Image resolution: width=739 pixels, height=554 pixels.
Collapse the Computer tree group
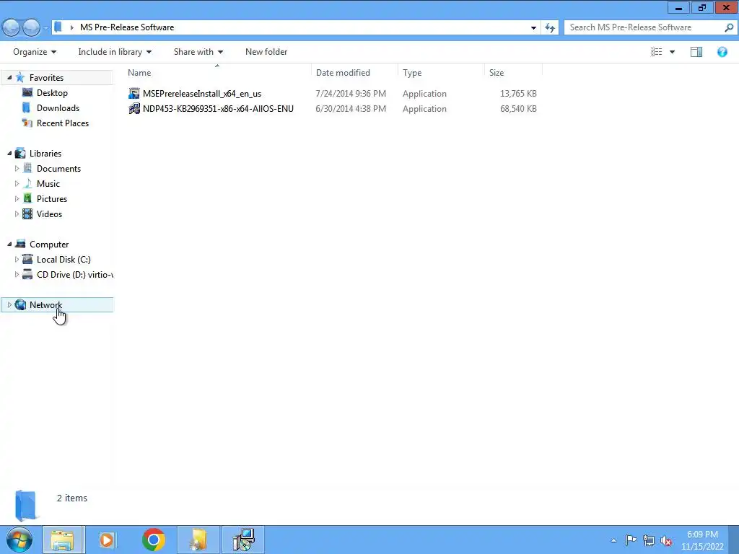pos(9,244)
